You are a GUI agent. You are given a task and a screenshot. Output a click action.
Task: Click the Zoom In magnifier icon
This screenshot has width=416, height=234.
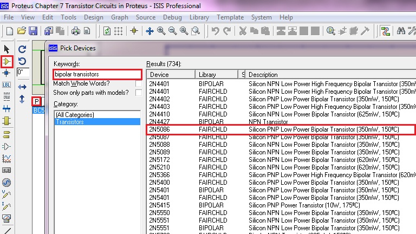tap(162, 31)
